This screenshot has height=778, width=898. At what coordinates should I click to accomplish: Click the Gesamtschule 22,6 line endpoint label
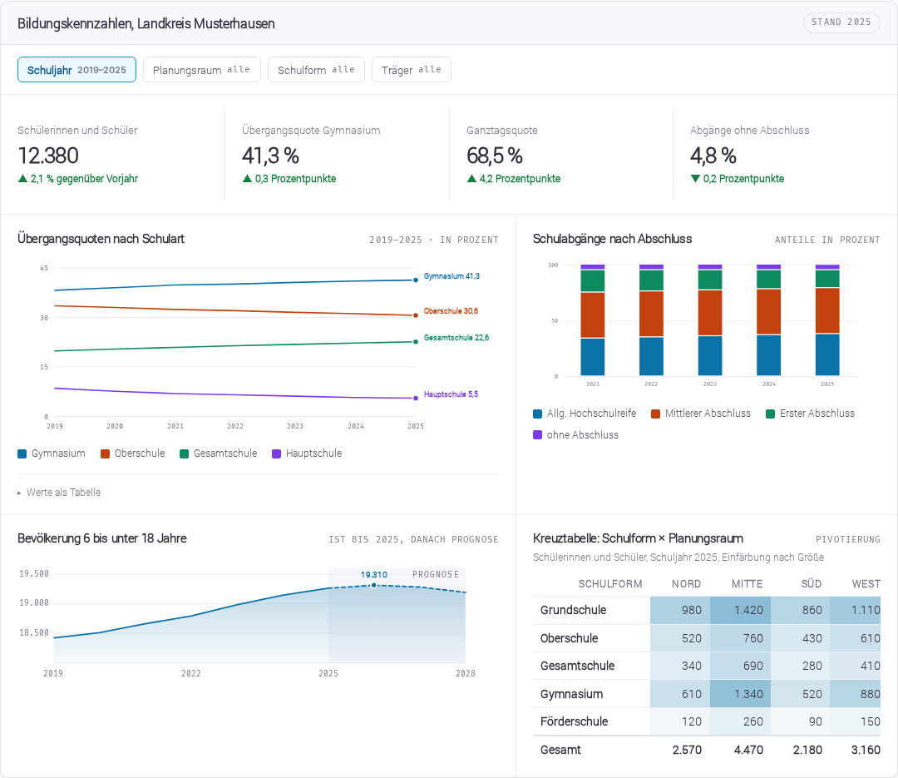click(456, 338)
